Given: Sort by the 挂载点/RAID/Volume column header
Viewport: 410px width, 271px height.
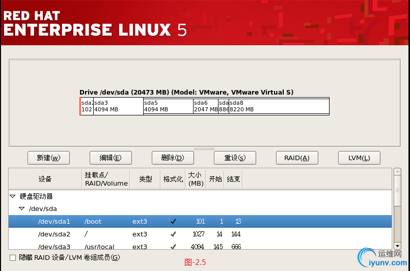Looking at the screenshot, I should [106, 179].
